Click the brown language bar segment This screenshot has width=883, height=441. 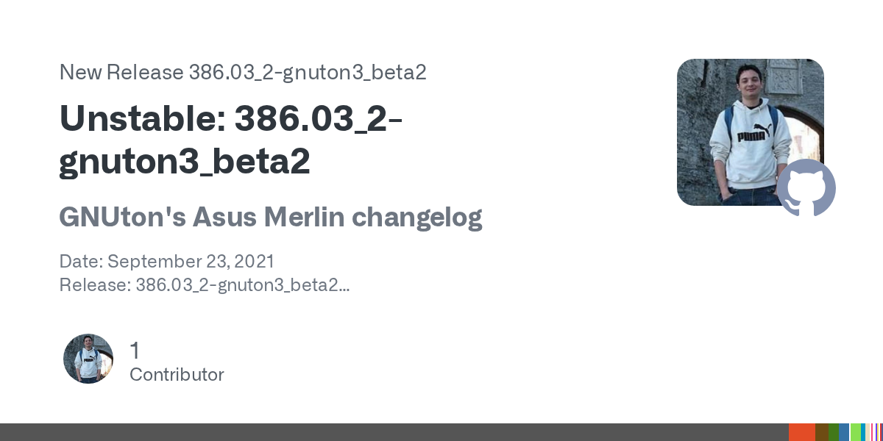click(821, 432)
